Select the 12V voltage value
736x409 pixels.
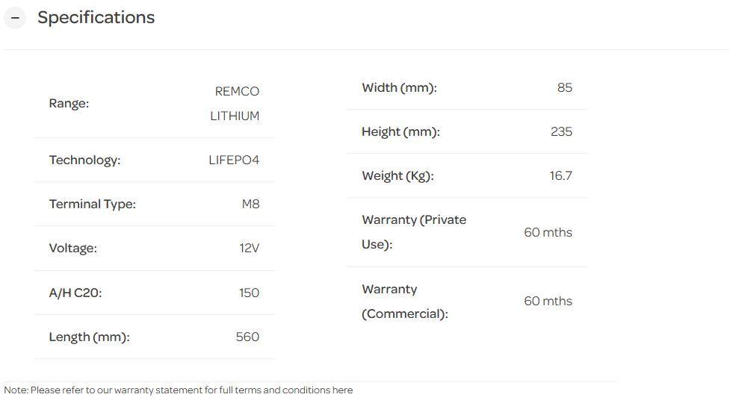click(250, 248)
